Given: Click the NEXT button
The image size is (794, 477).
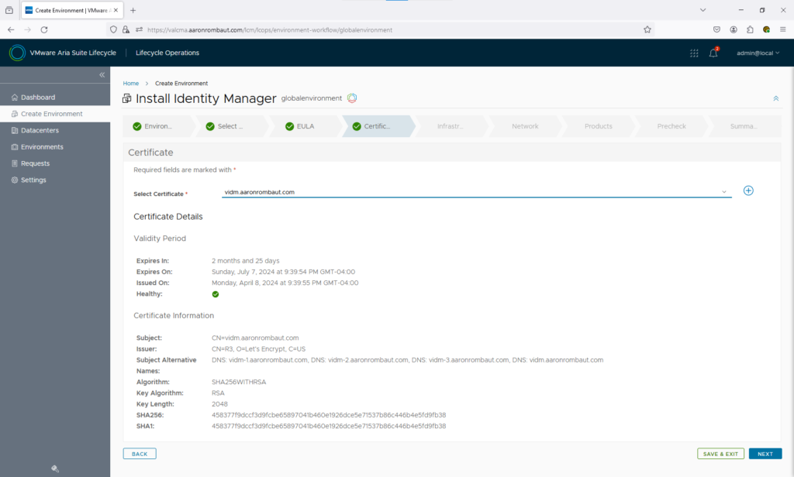Looking at the screenshot, I should click(x=765, y=454).
